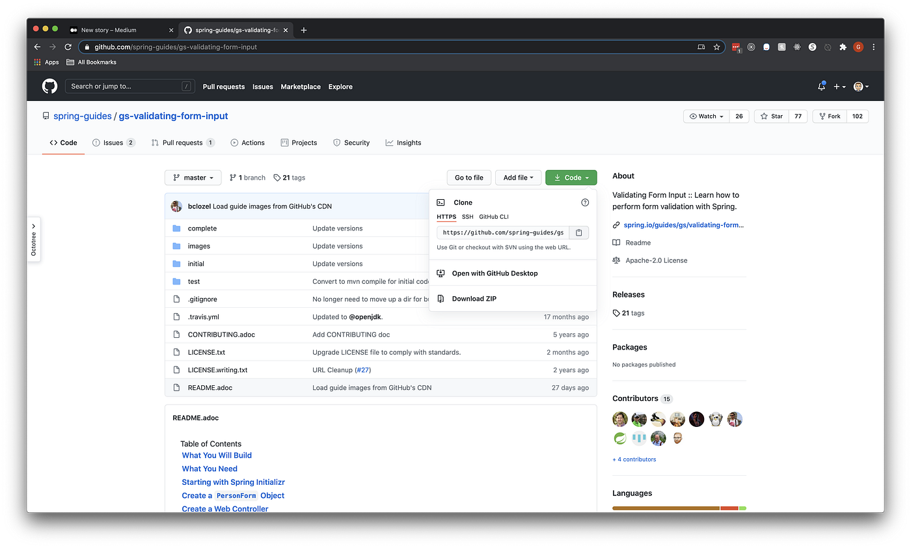Open Starting with Spring Initializr link
The width and height of the screenshot is (911, 548).
pos(234,482)
